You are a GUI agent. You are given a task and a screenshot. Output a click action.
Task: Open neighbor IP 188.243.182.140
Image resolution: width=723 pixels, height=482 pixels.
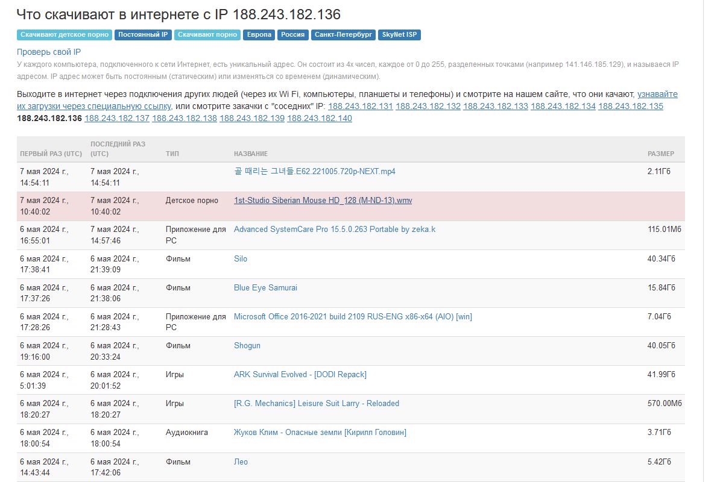(x=320, y=118)
